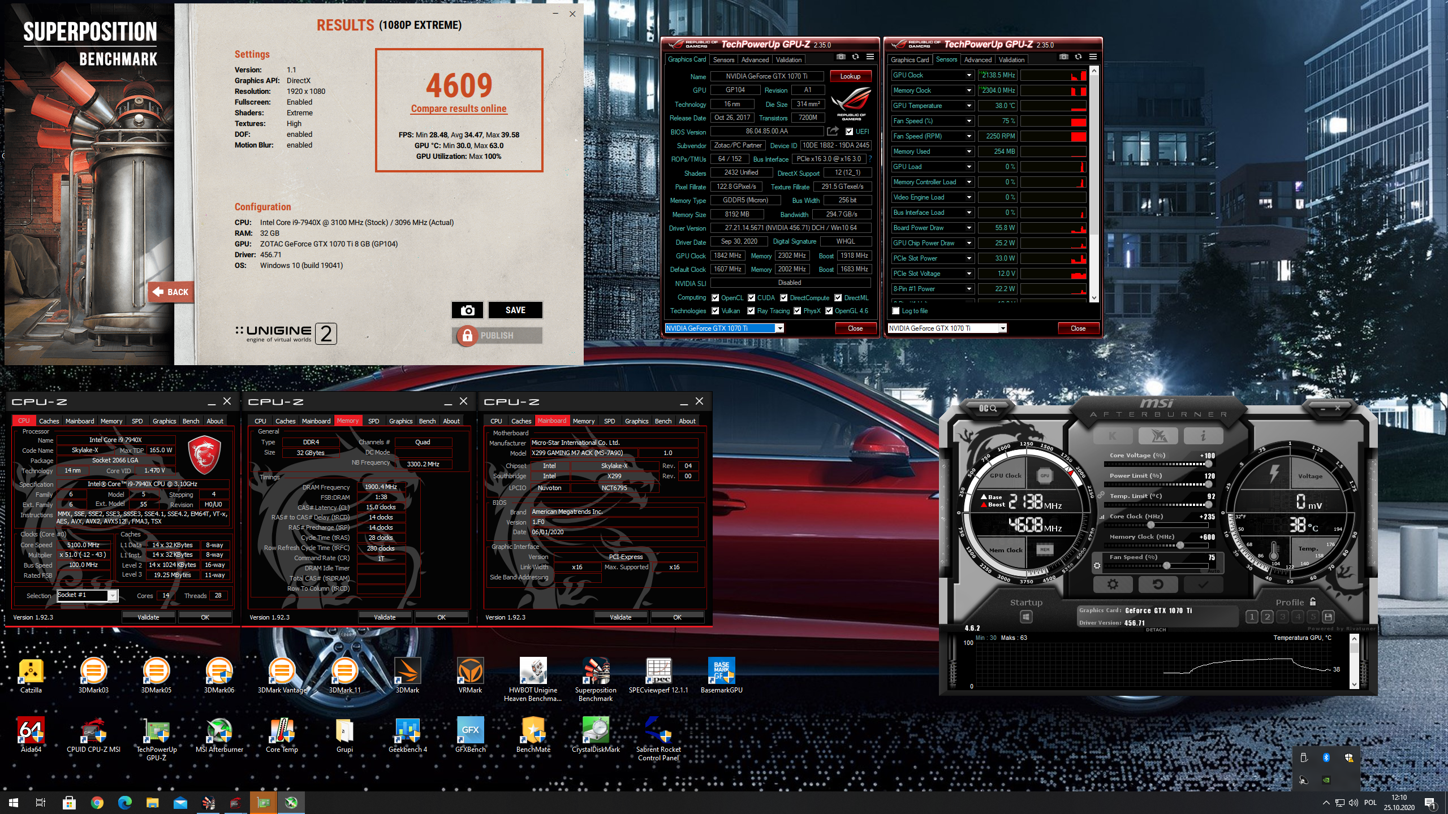Open MSI Kombustor via K button
Image resolution: width=1448 pixels, height=814 pixels.
point(1113,436)
